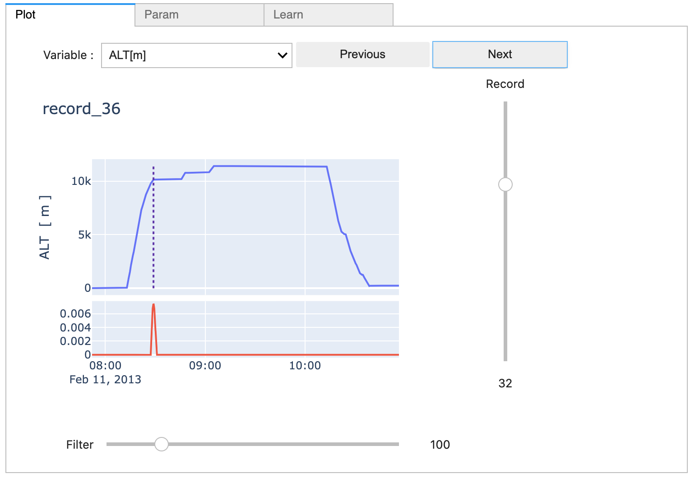Click the bottom of the Record slider track

click(505, 358)
